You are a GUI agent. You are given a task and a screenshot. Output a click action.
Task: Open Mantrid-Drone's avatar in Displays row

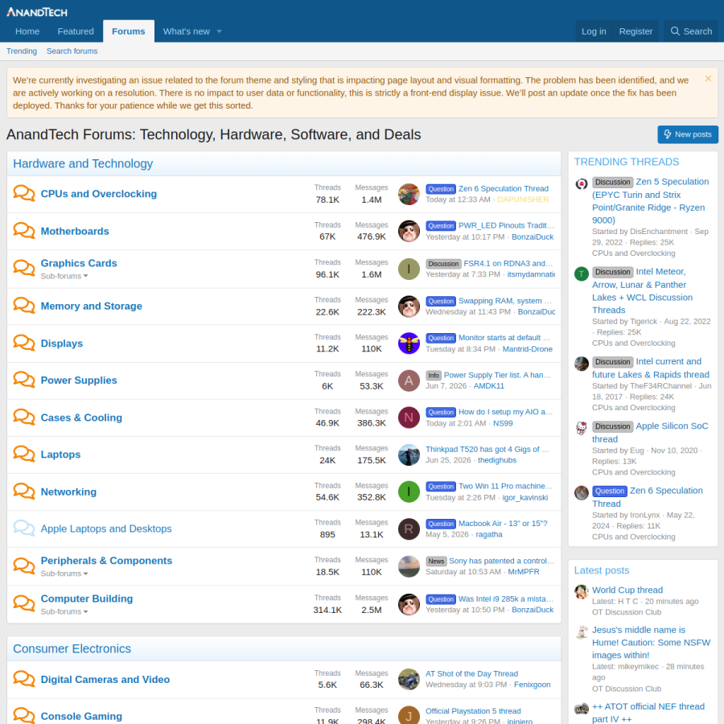click(409, 343)
